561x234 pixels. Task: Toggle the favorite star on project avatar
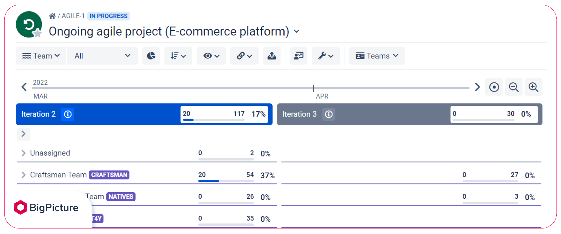pos(38,33)
